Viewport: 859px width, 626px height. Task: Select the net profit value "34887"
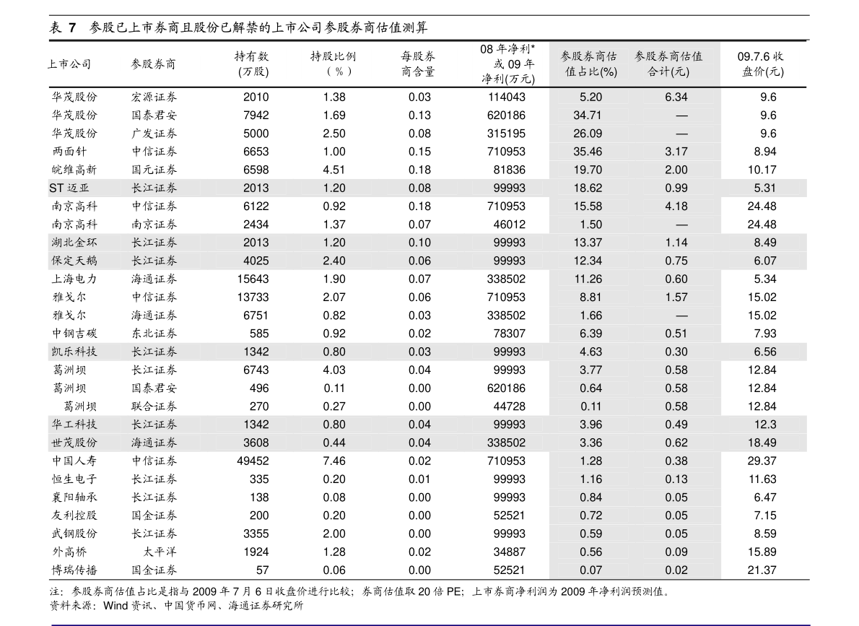tap(509, 552)
